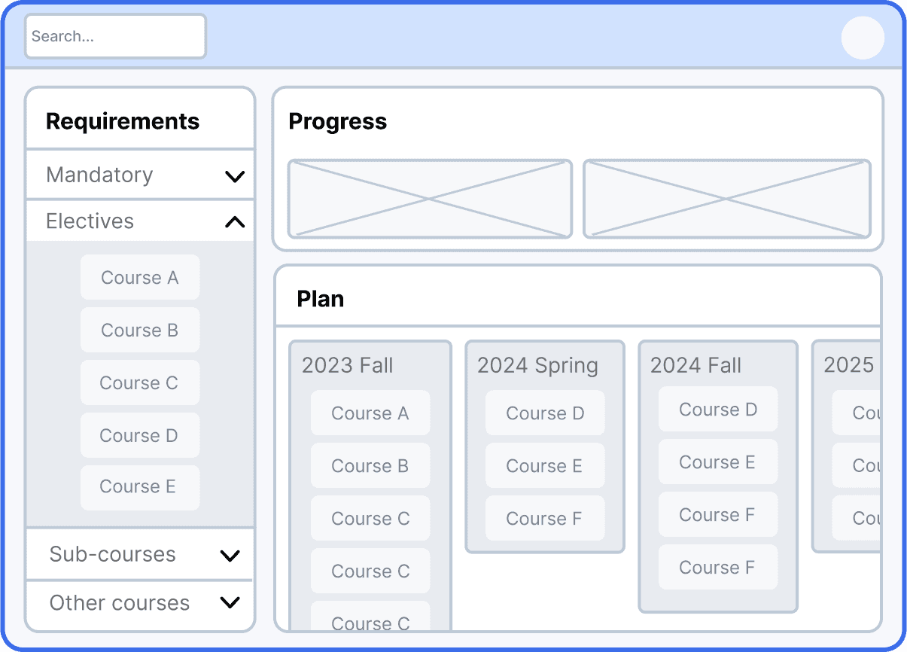Select the 2024 Spring semester header
This screenshot has height=652, width=907.
click(537, 365)
